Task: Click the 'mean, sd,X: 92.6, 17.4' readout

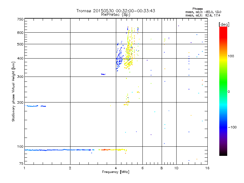Action: pos(203,16)
